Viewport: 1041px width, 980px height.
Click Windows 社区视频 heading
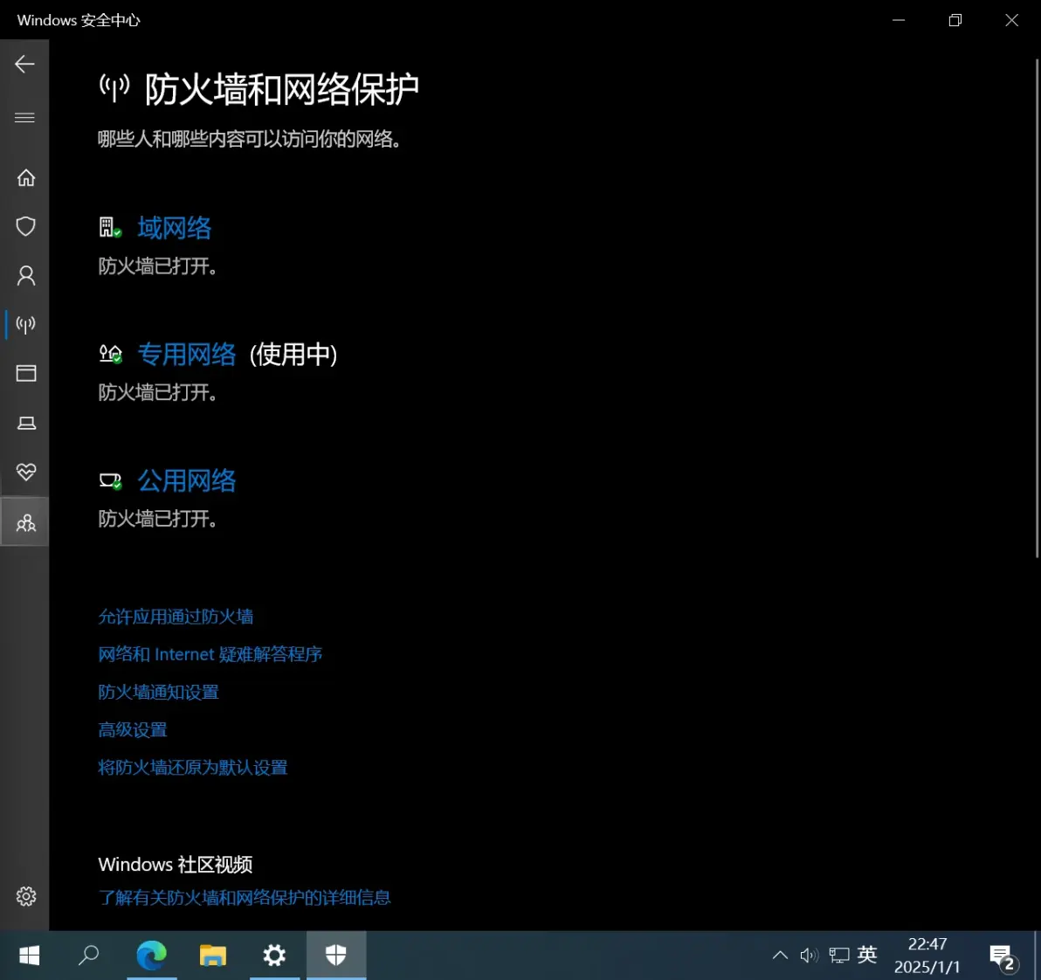pos(176,865)
